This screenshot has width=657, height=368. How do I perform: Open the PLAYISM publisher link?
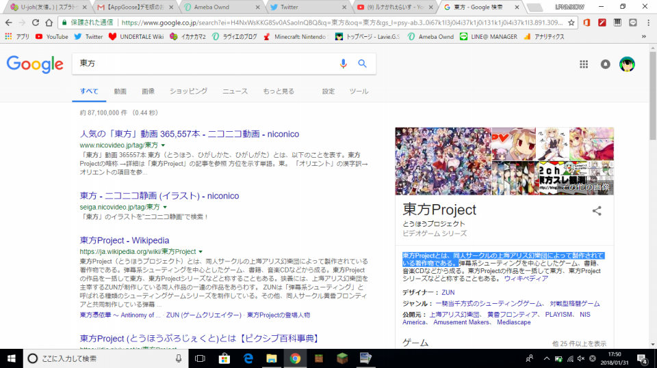pyautogui.click(x=559, y=315)
